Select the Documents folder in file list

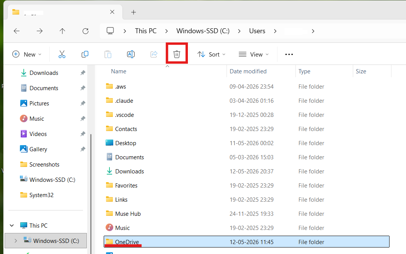point(246,157)
